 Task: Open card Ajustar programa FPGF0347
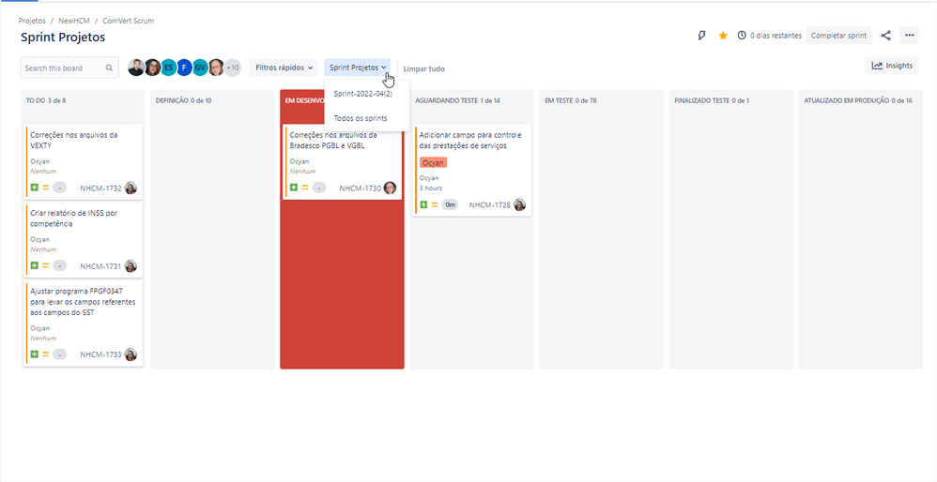83,324
